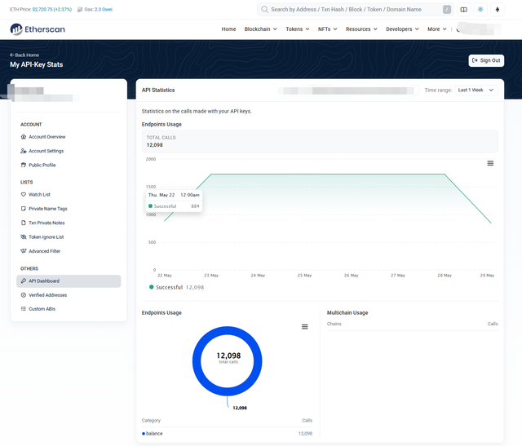The width and height of the screenshot is (522, 446).
Task: Click the Multichain Usage heading
Action: 347,313
